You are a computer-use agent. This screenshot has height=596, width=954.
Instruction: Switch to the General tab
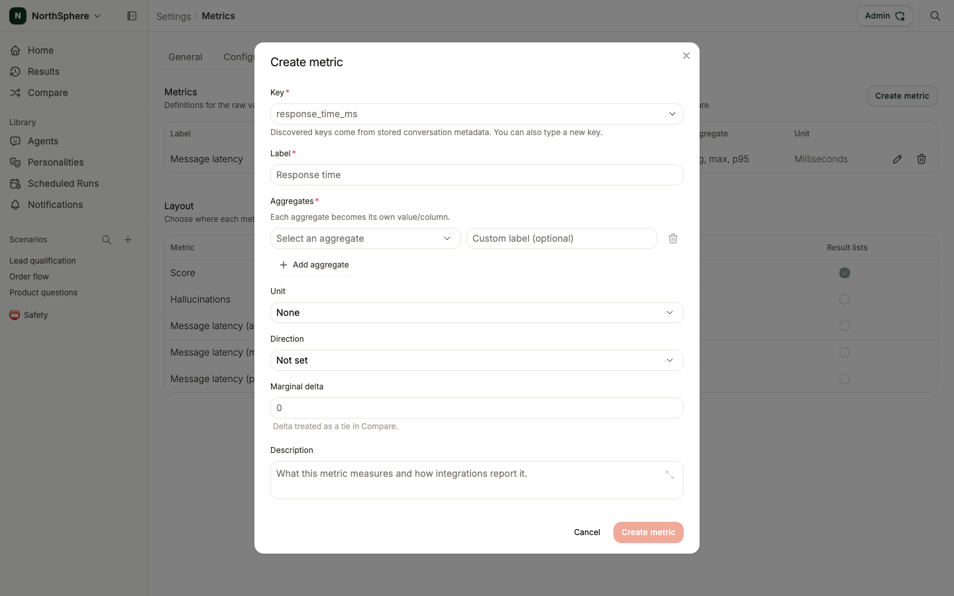point(185,57)
